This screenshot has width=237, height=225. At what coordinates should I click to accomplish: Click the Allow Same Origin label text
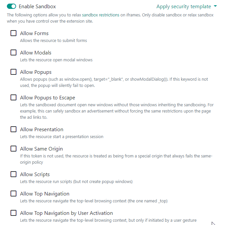(x=41, y=149)
